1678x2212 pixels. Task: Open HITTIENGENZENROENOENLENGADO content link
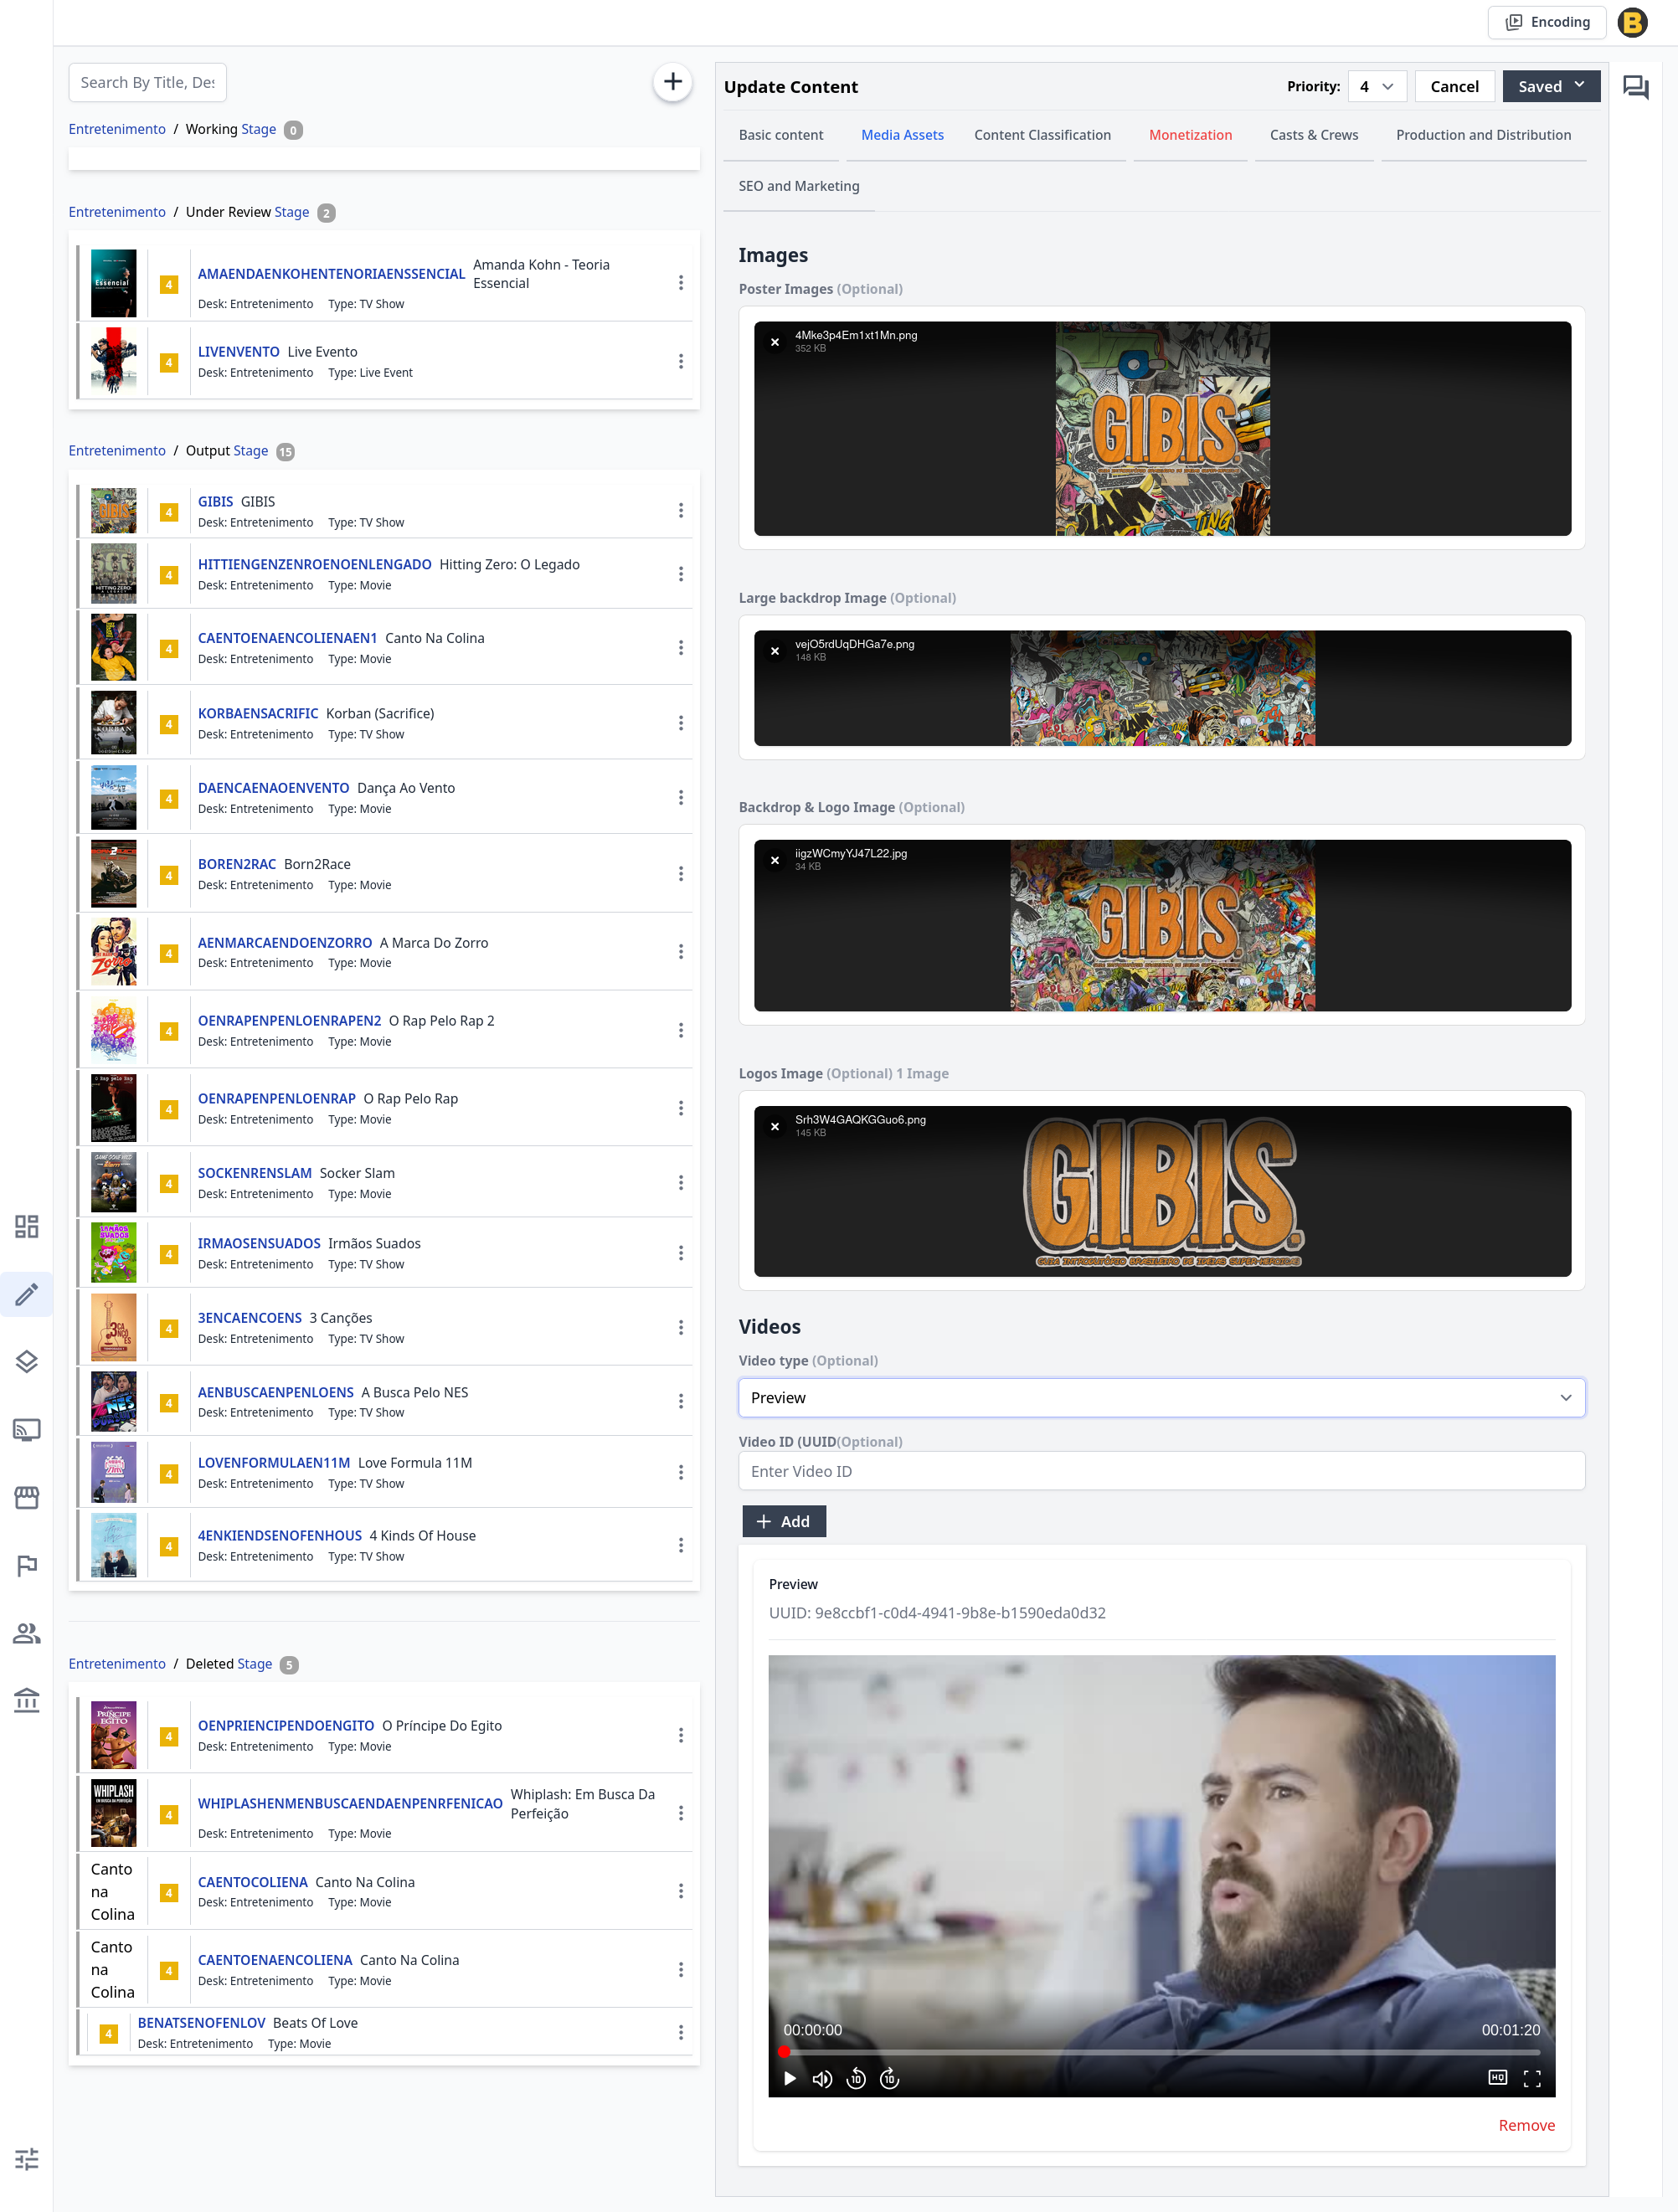(314, 565)
